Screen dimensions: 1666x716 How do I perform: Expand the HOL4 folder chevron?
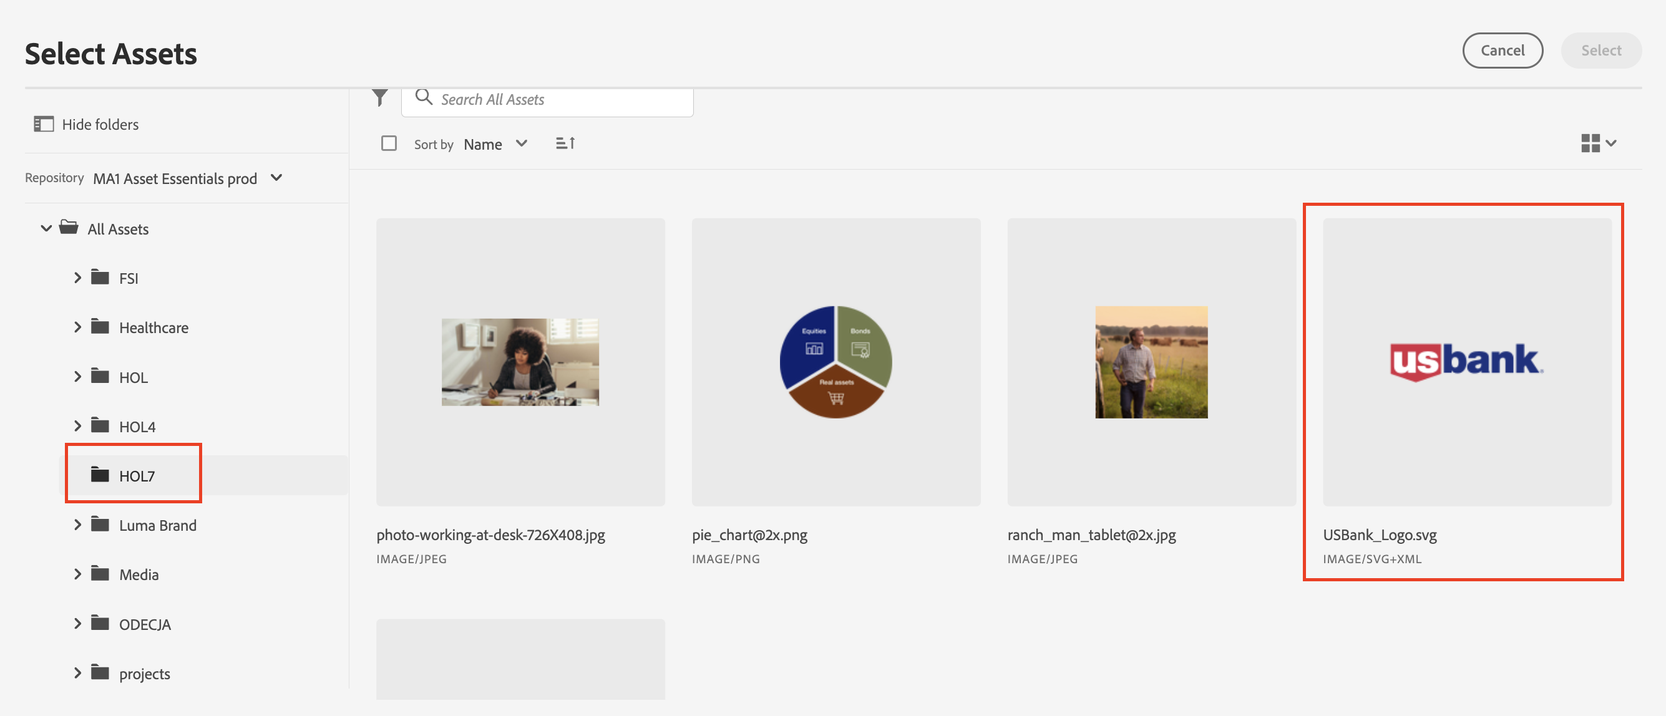pyautogui.click(x=77, y=426)
